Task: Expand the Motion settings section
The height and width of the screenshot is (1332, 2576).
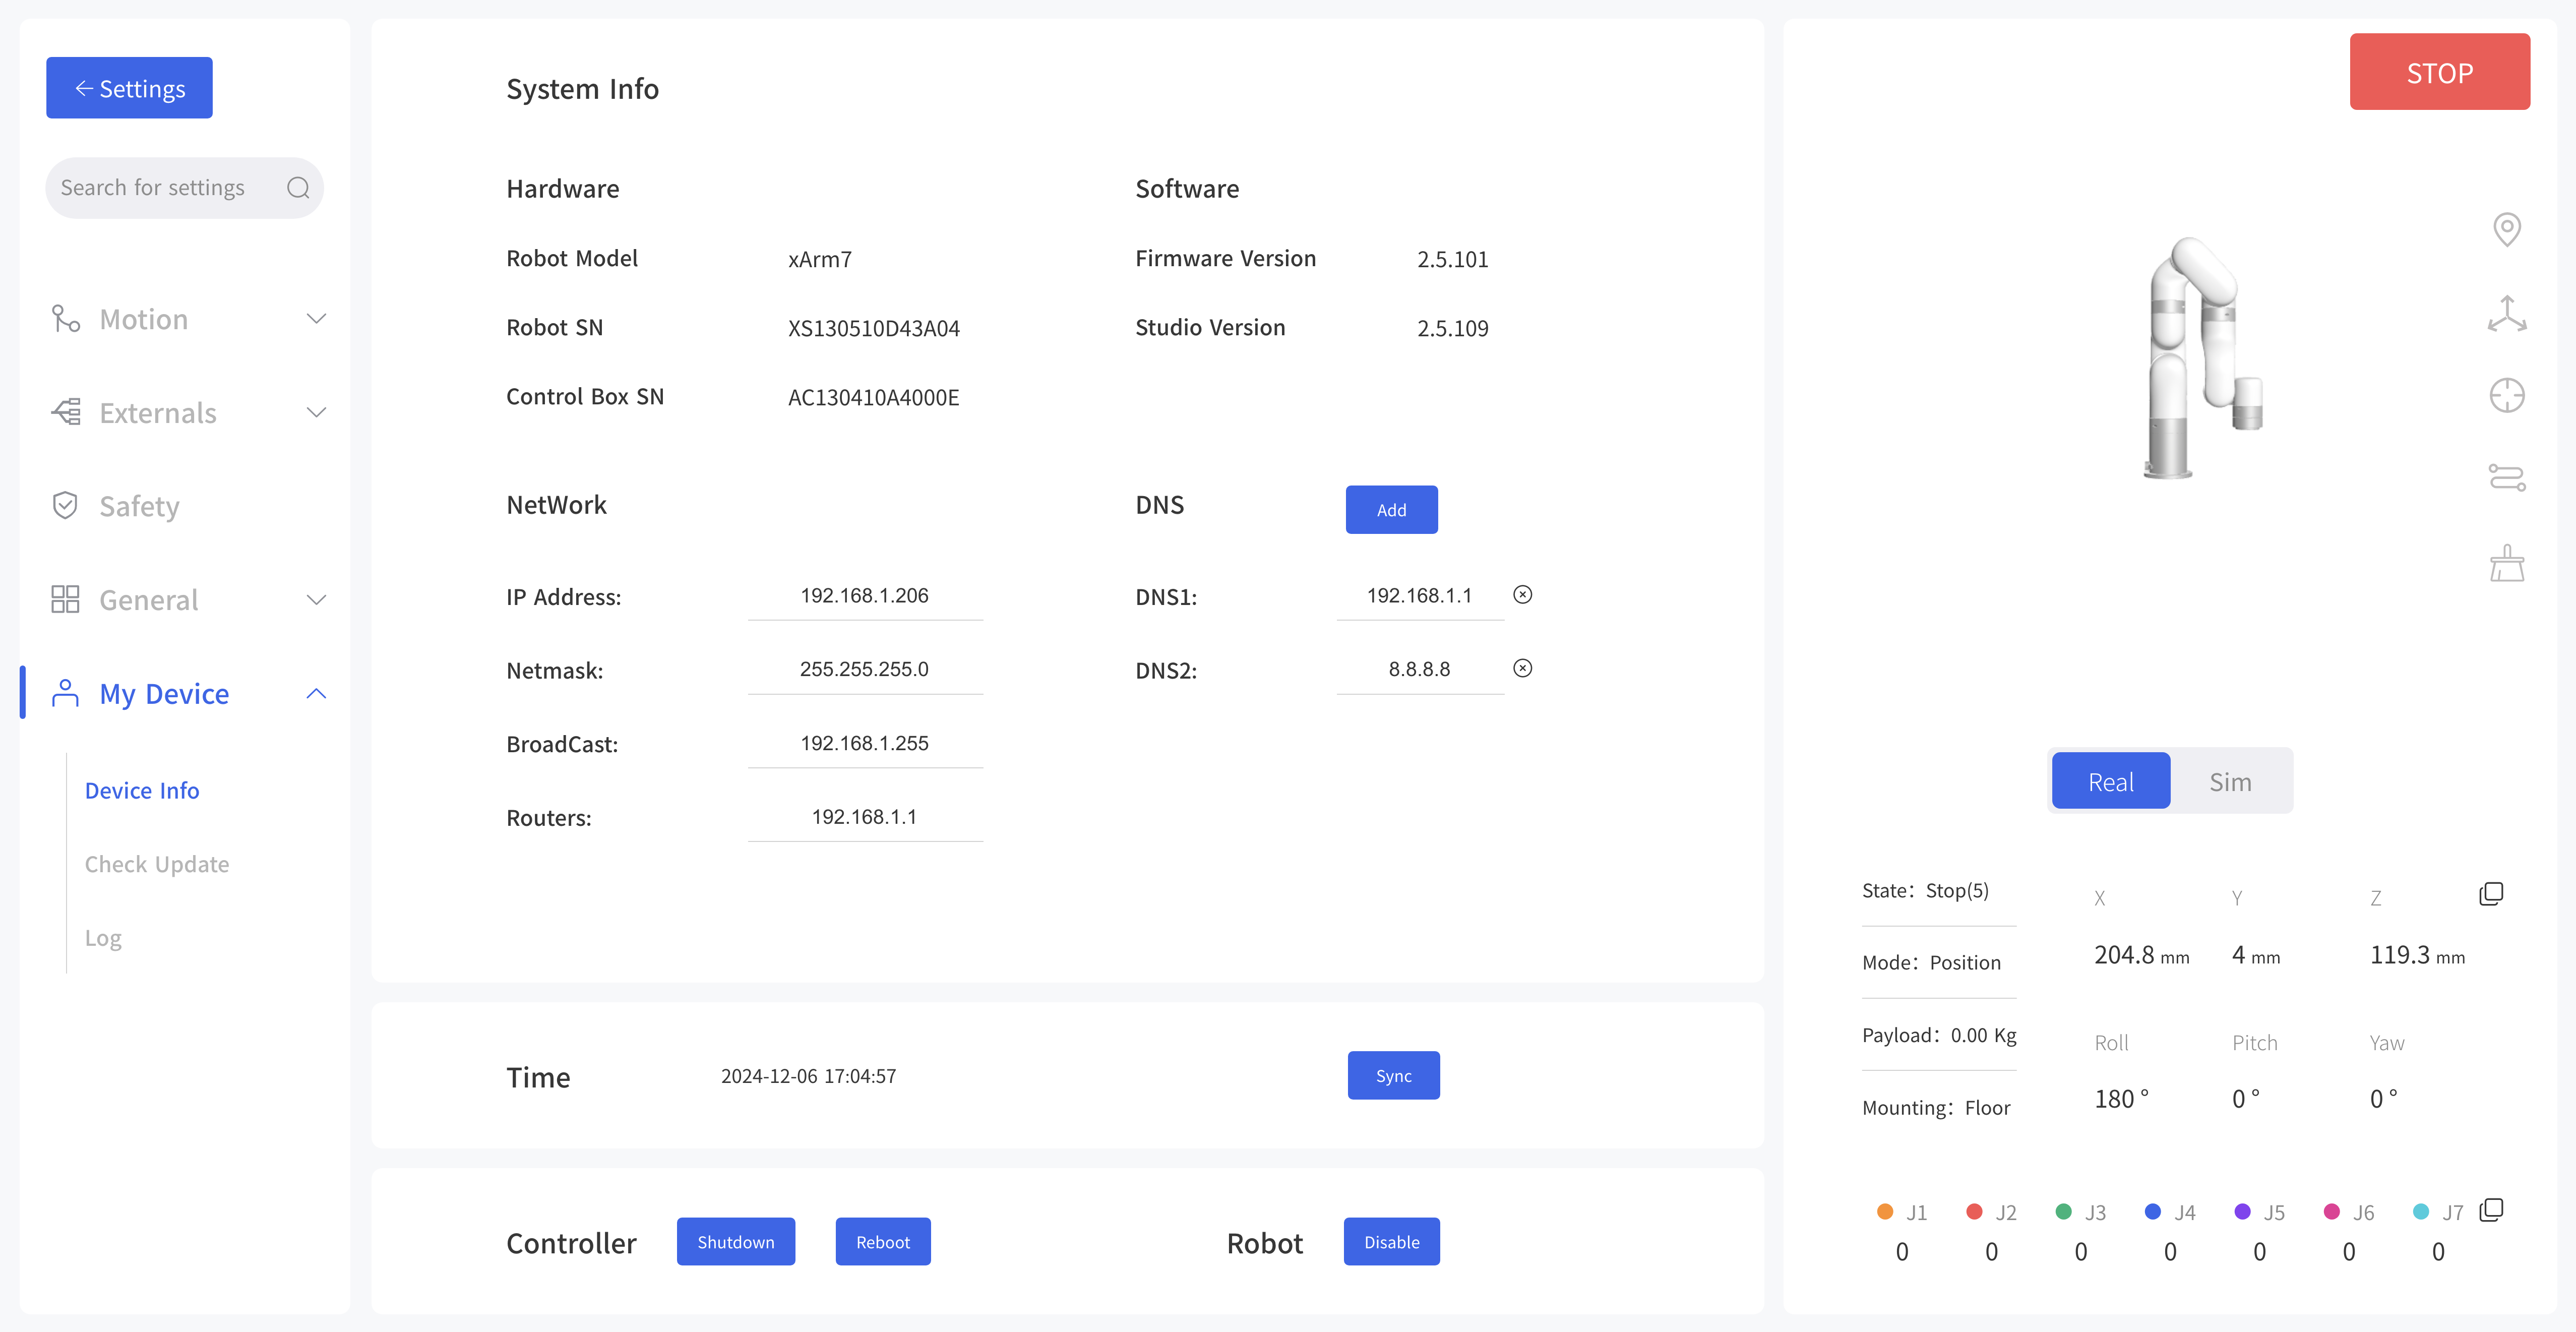Action: point(316,319)
